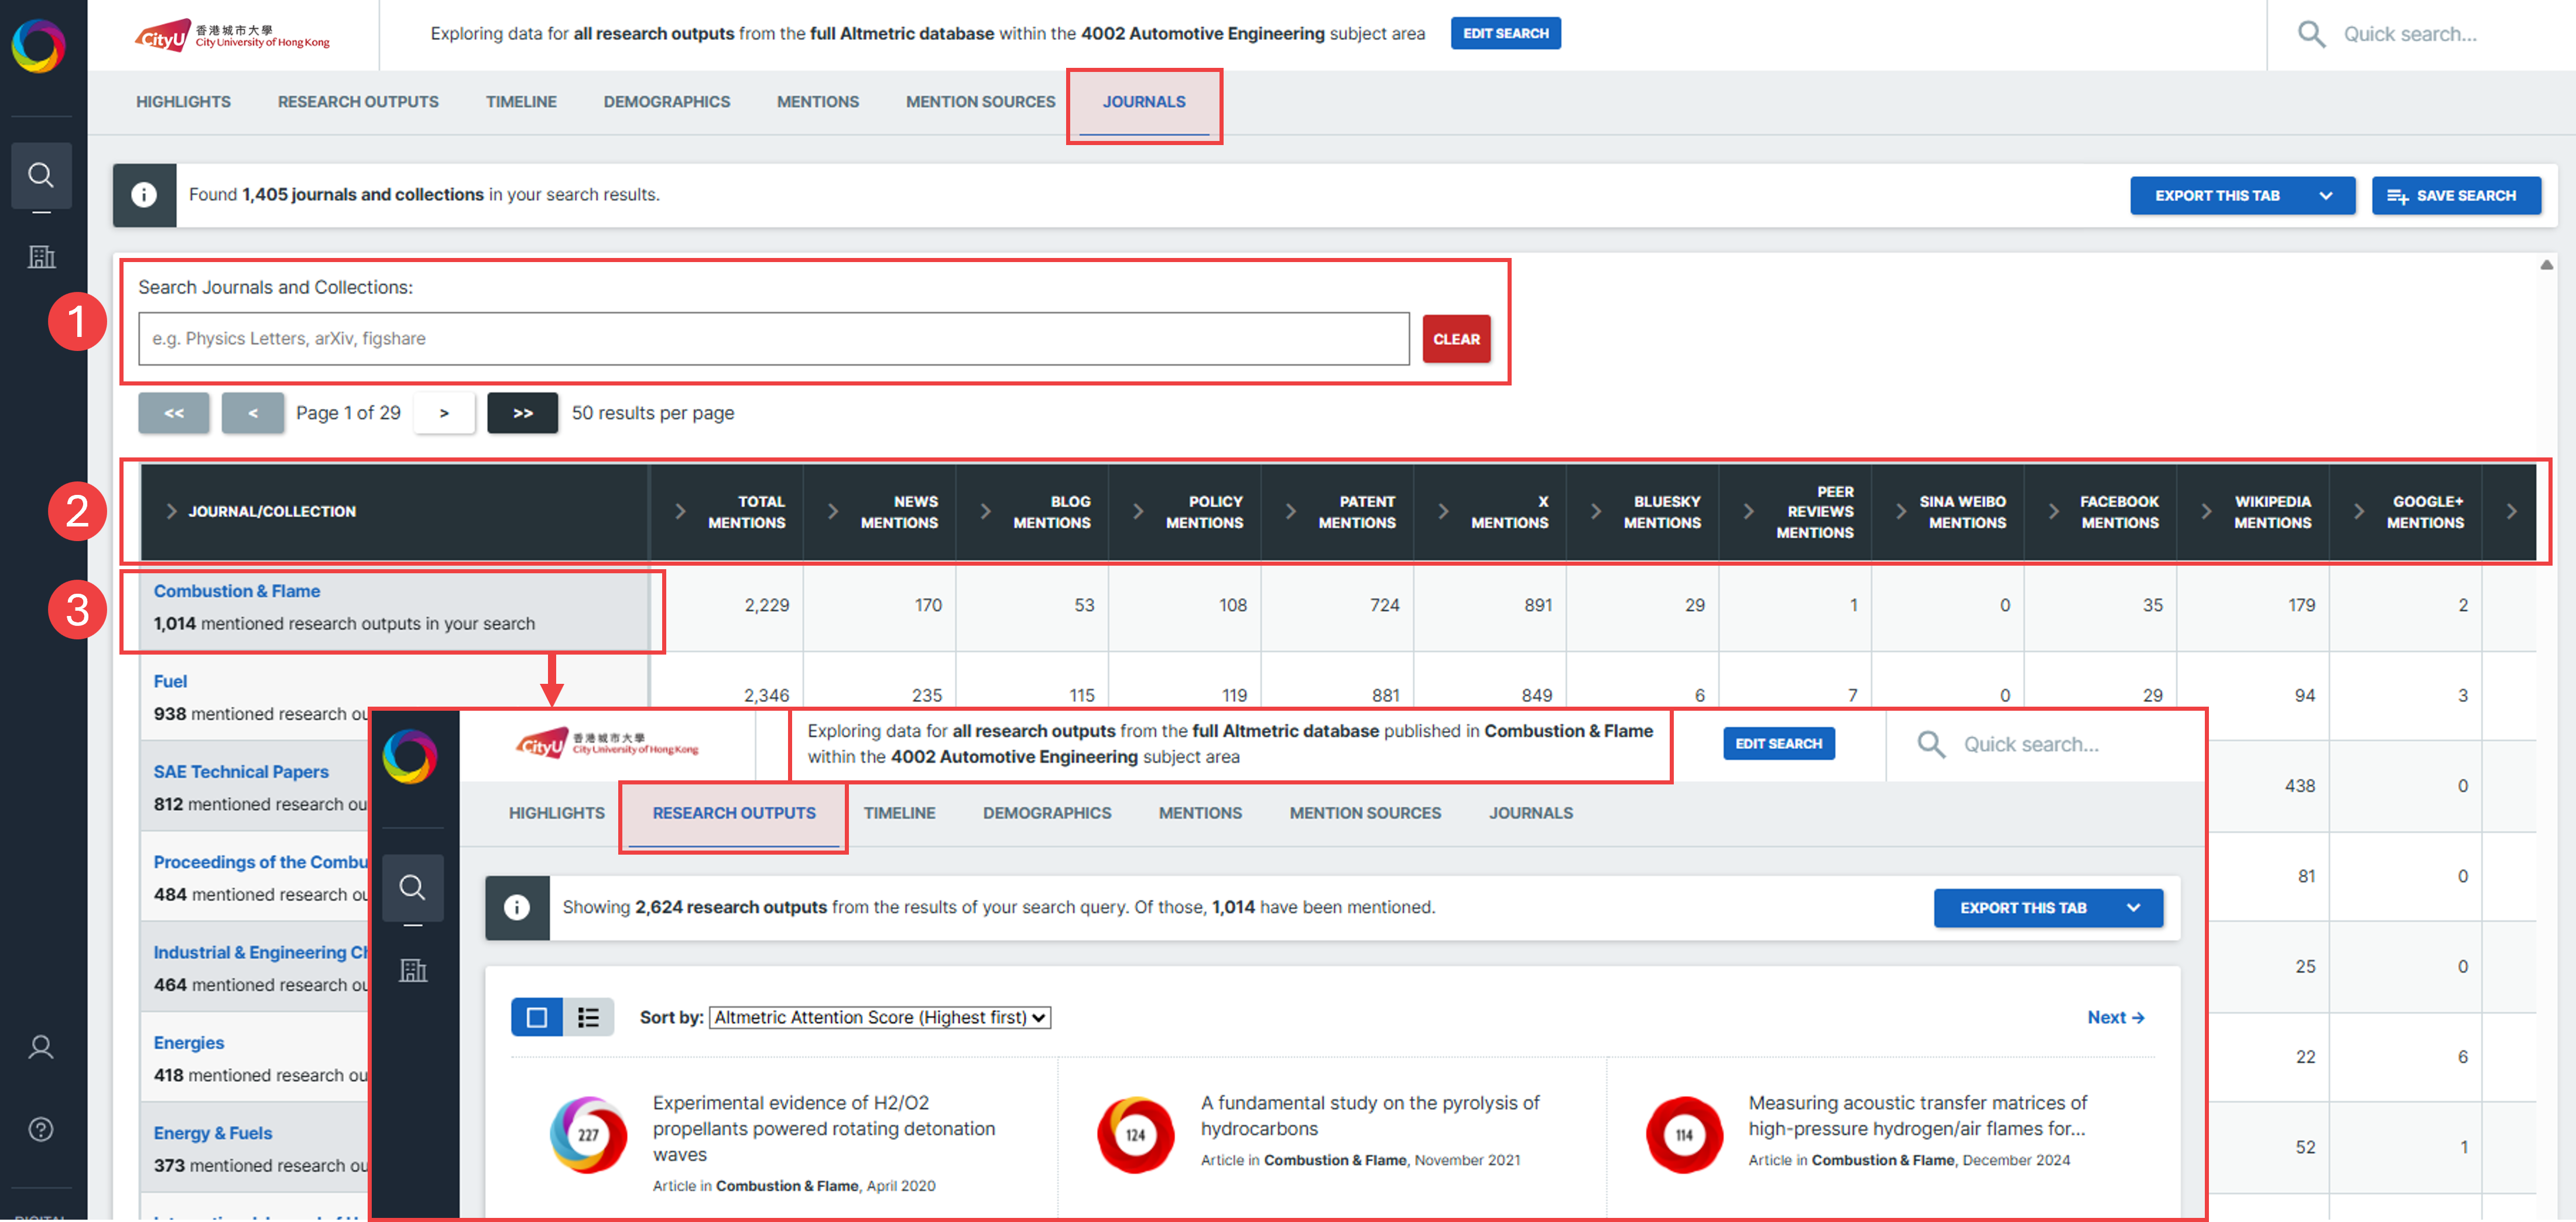Click the 227 Altmetric donut badge

[x=589, y=1134]
